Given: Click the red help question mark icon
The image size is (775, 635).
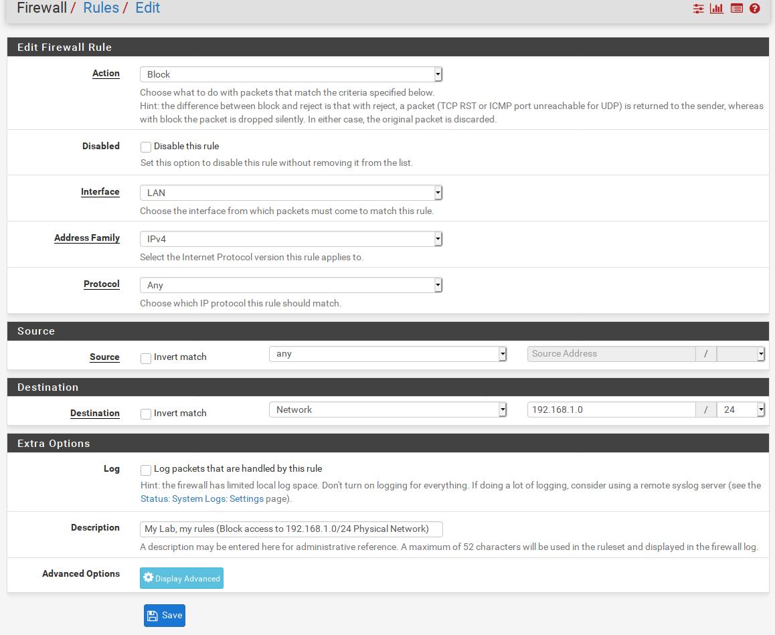Looking at the screenshot, I should 755,9.
